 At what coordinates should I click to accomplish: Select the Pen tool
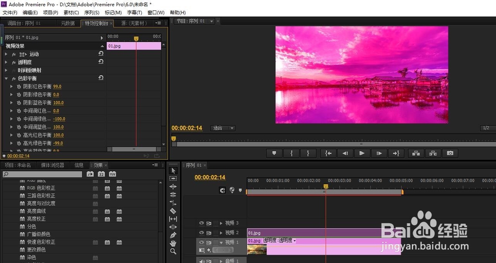(x=173, y=235)
